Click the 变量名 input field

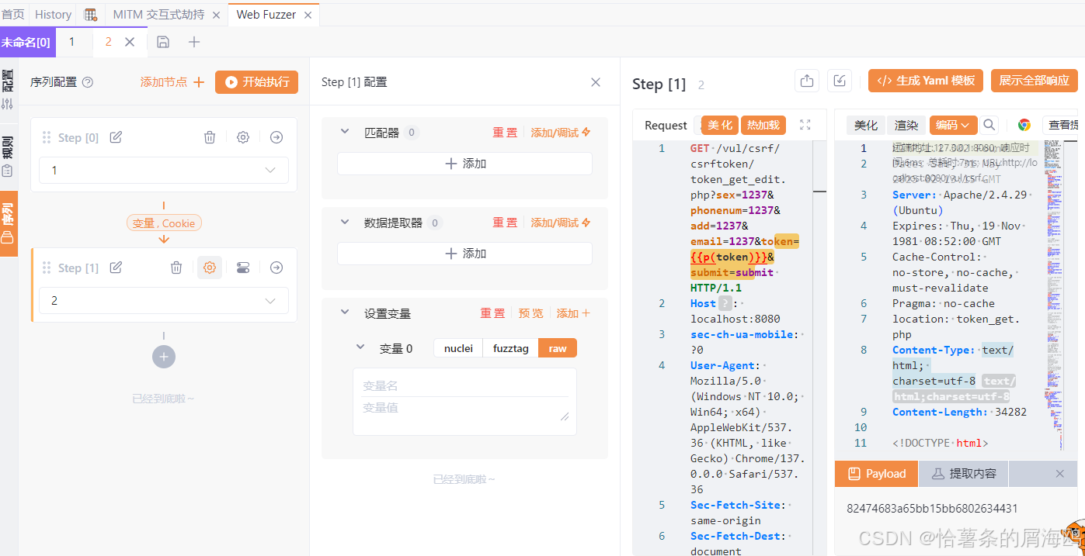pos(464,385)
